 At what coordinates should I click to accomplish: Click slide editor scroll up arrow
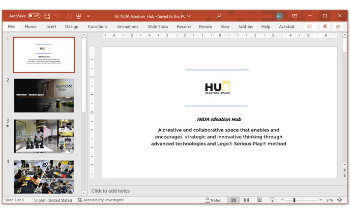click(344, 34)
